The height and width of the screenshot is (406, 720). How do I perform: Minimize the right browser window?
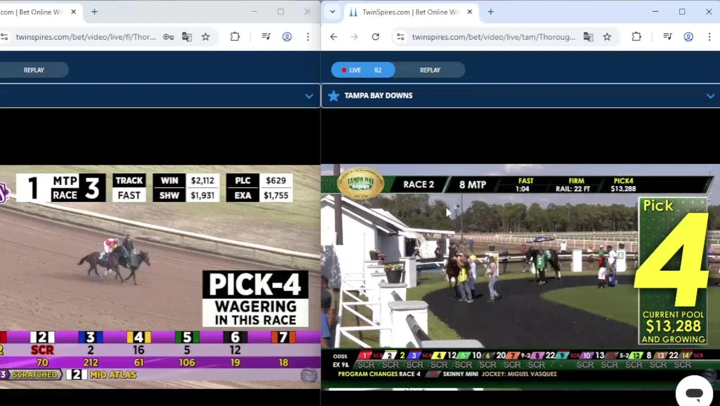click(655, 12)
